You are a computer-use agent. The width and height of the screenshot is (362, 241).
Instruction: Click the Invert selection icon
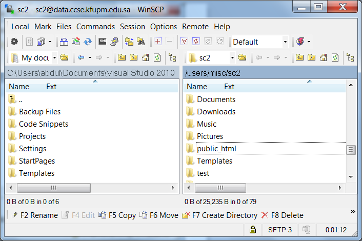click(x=196, y=42)
